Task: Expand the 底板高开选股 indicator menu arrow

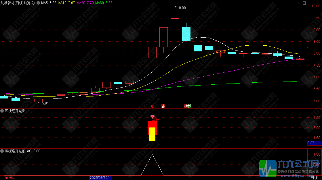Action: tap(2, 151)
